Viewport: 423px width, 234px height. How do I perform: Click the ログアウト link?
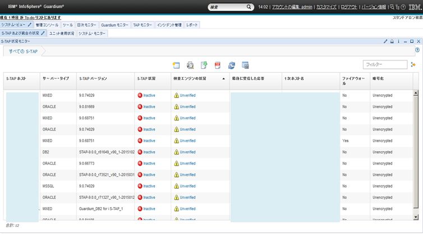[348, 7]
